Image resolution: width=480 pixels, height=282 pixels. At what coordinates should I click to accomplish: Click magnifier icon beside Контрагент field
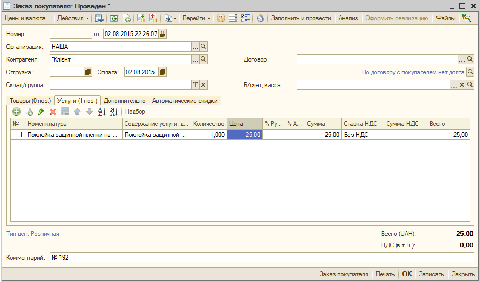(203, 59)
